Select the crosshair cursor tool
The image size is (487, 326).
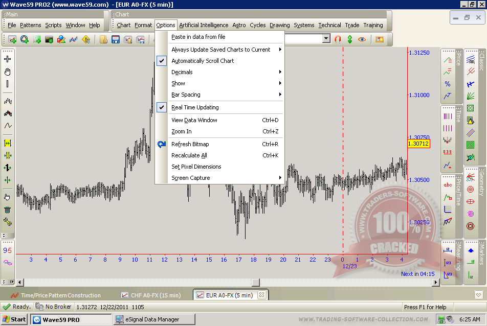[8, 59]
